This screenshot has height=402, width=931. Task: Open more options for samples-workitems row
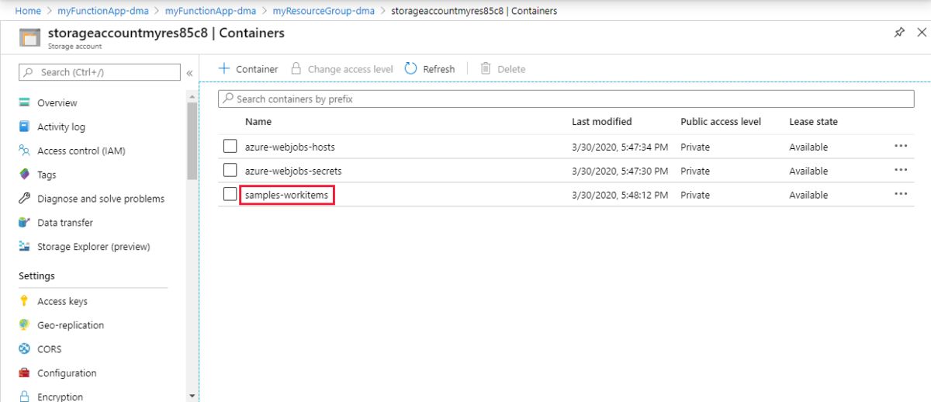click(x=901, y=194)
